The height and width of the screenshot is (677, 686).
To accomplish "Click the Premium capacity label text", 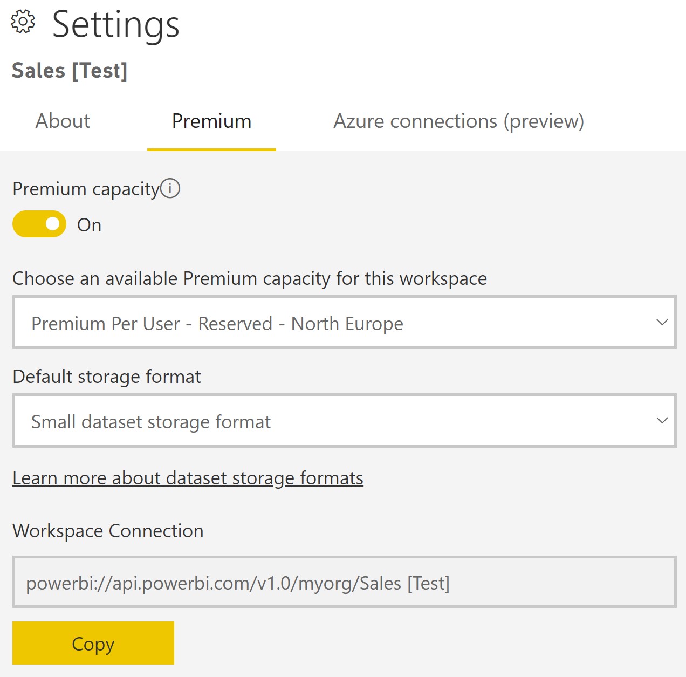I will click(86, 189).
